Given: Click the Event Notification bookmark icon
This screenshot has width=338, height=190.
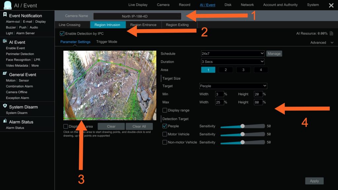Looking at the screenshot, I should click(x=5, y=15).
